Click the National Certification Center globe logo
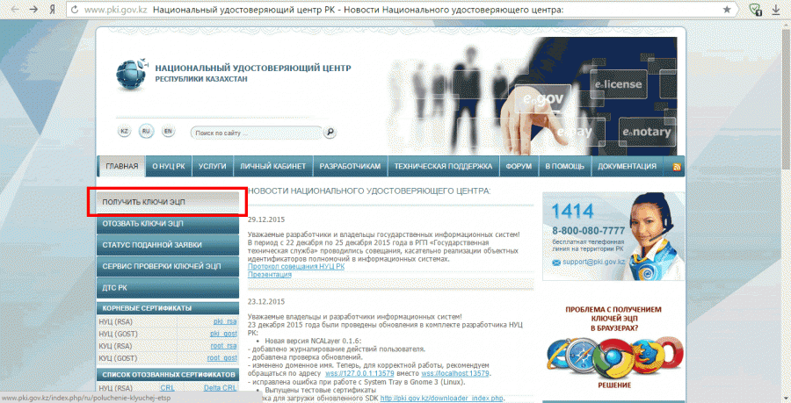Screen dimensions: 791x403 [x=133, y=72]
